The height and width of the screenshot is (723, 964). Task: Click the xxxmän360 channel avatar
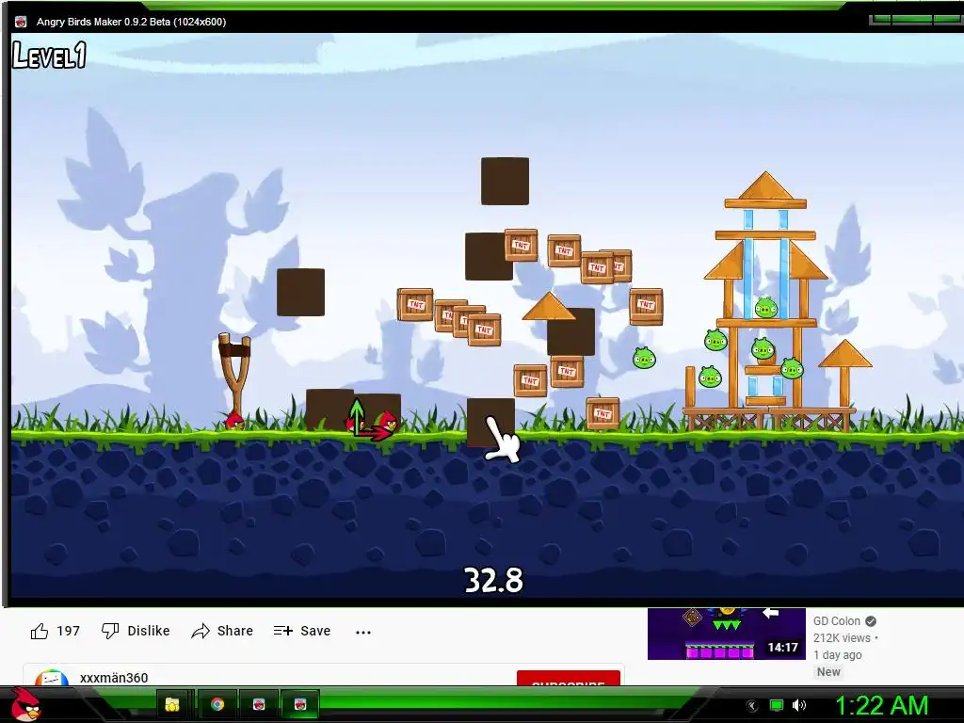pos(52,678)
